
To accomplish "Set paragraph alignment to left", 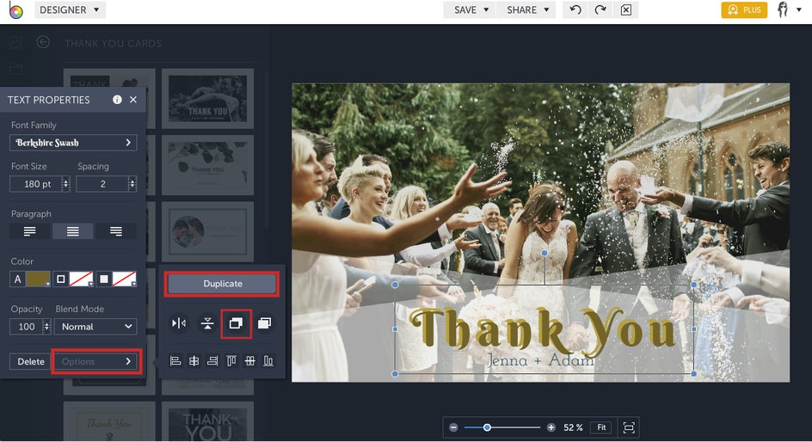I will [30, 231].
